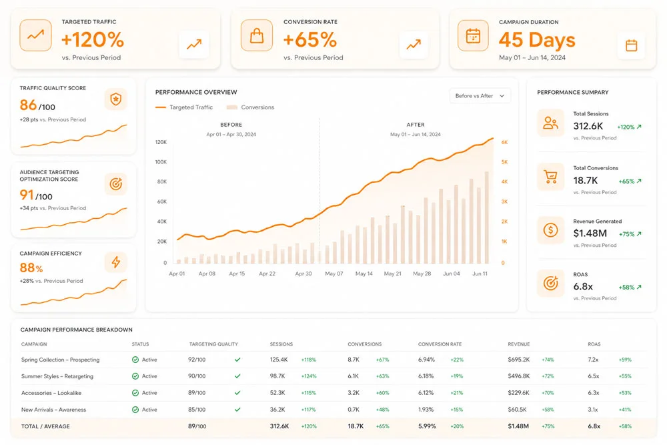
Task: Click the $1.48M Revenue Generated summary value
Action: click(590, 233)
